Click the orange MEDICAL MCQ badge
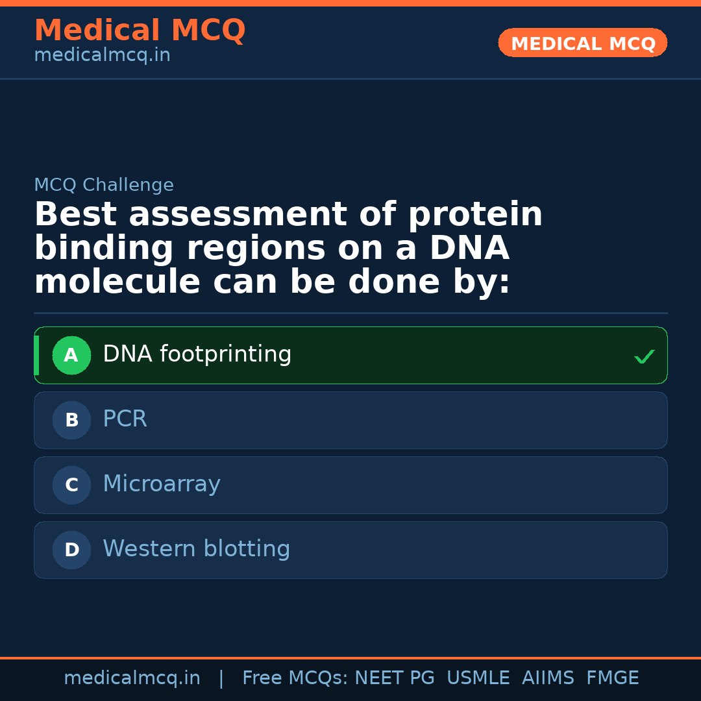The width and height of the screenshot is (701, 701). (583, 43)
